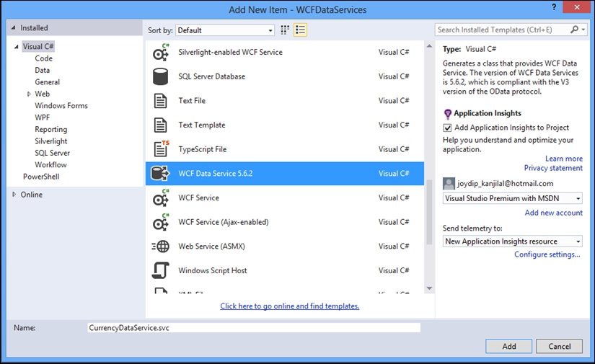Click the joydip_kanjilal@hotmail.com account text
The image size is (595, 364).
tap(505, 184)
